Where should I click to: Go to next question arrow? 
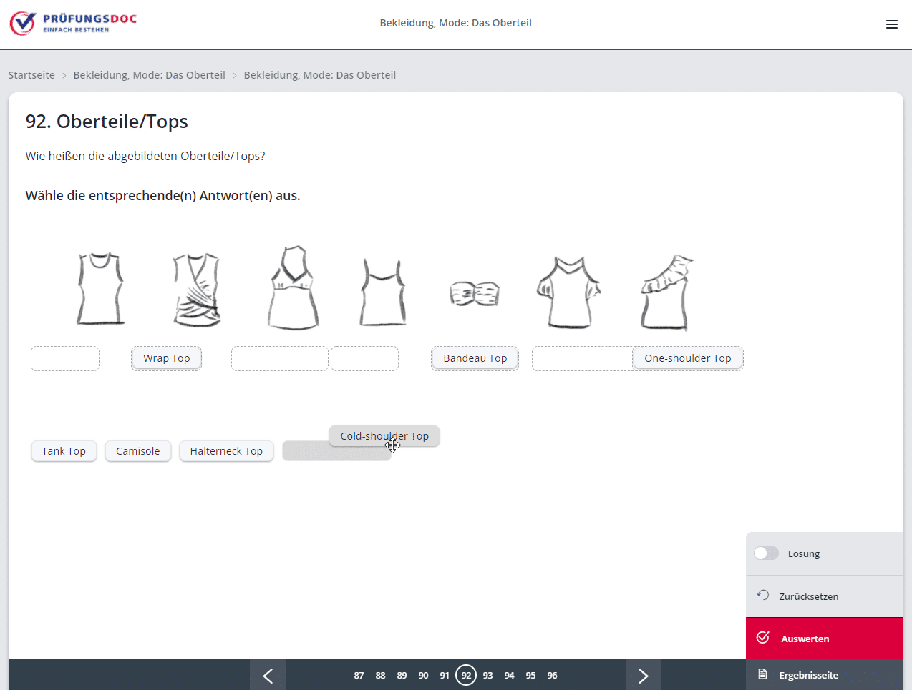[x=643, y=676]
